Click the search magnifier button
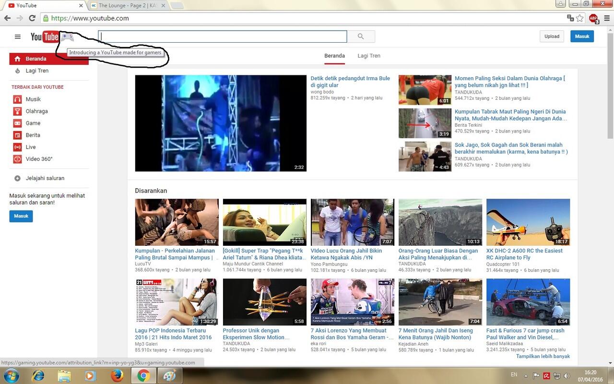The width and height of the screenshot is (614, 384). click(361, 36)
